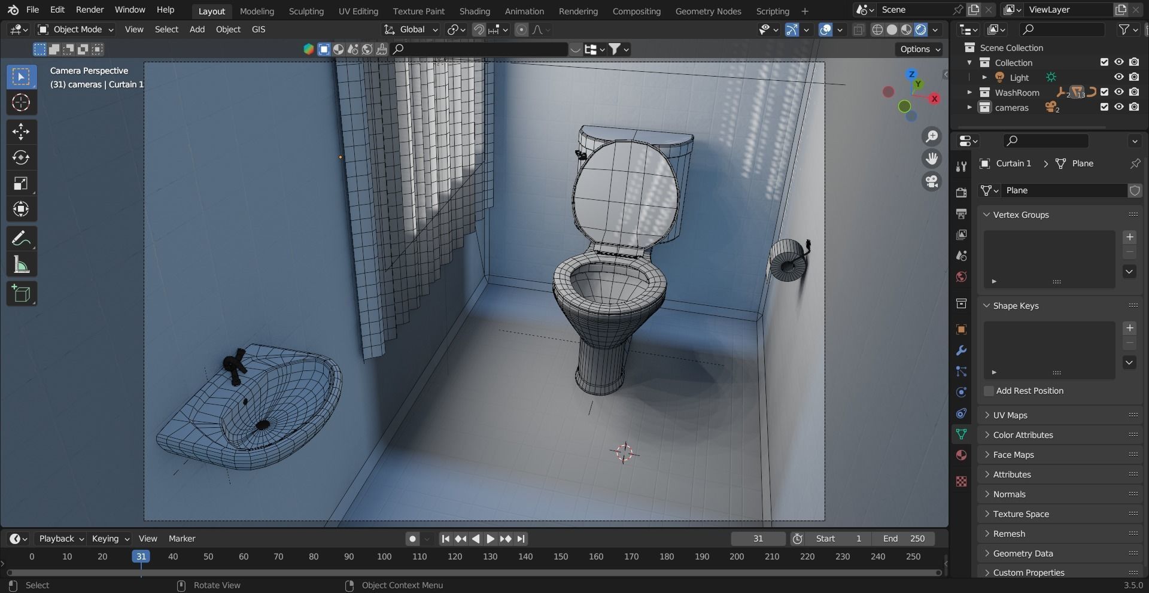The height and width of the screenshot is (593, 1149).
Task: Add a new shape key
Action: [1129, 328]
